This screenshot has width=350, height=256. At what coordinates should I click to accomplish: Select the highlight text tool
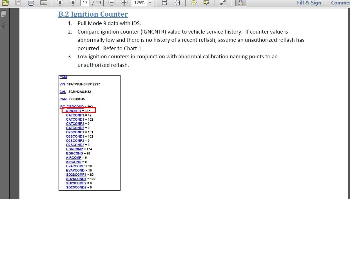[x=206, y=3]
